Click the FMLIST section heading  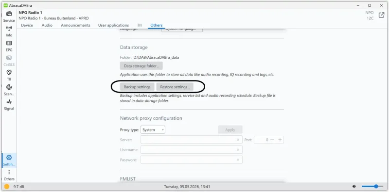[x=128, y=178]
